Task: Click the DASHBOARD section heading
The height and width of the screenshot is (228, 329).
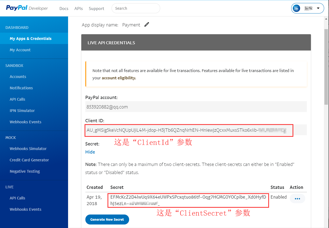Action: pyautogui.click(x=17, y=28)
